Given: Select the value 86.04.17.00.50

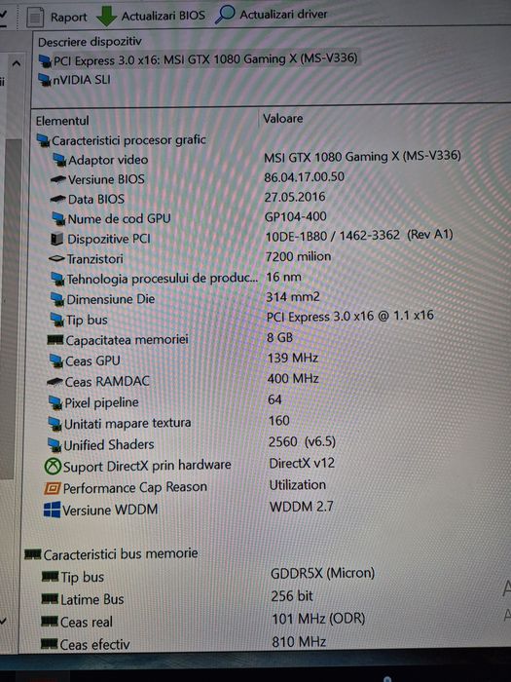Looking at the screenshot, I should point(304,177).
